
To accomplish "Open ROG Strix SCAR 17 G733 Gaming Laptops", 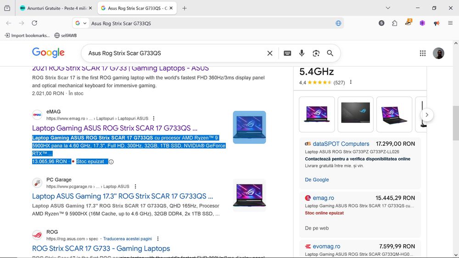I will (101, 248).
